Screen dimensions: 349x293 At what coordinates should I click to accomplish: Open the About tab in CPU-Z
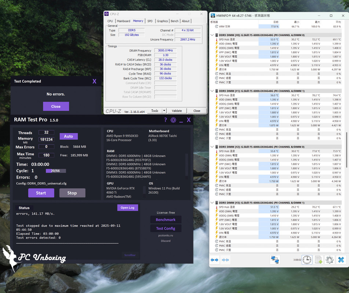click(x=186, y=21)
